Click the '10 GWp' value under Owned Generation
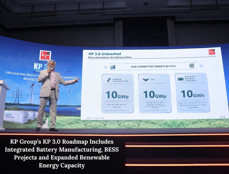Viewport: 229px width, 174px height. (x=117, y=95)
